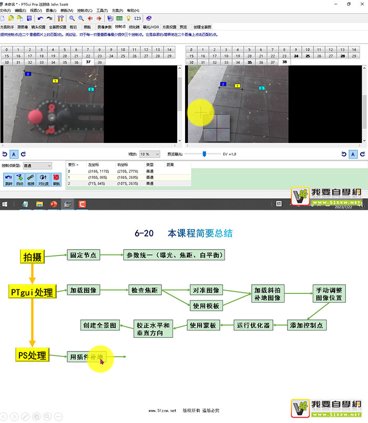Open the 123 numeric transform icon

click(x=137, y=18)
